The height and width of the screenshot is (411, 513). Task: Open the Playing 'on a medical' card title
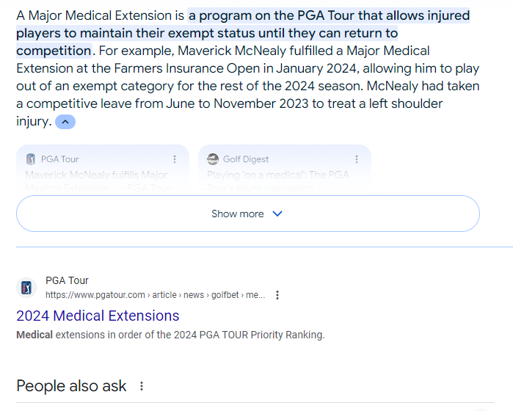(278, 175)
